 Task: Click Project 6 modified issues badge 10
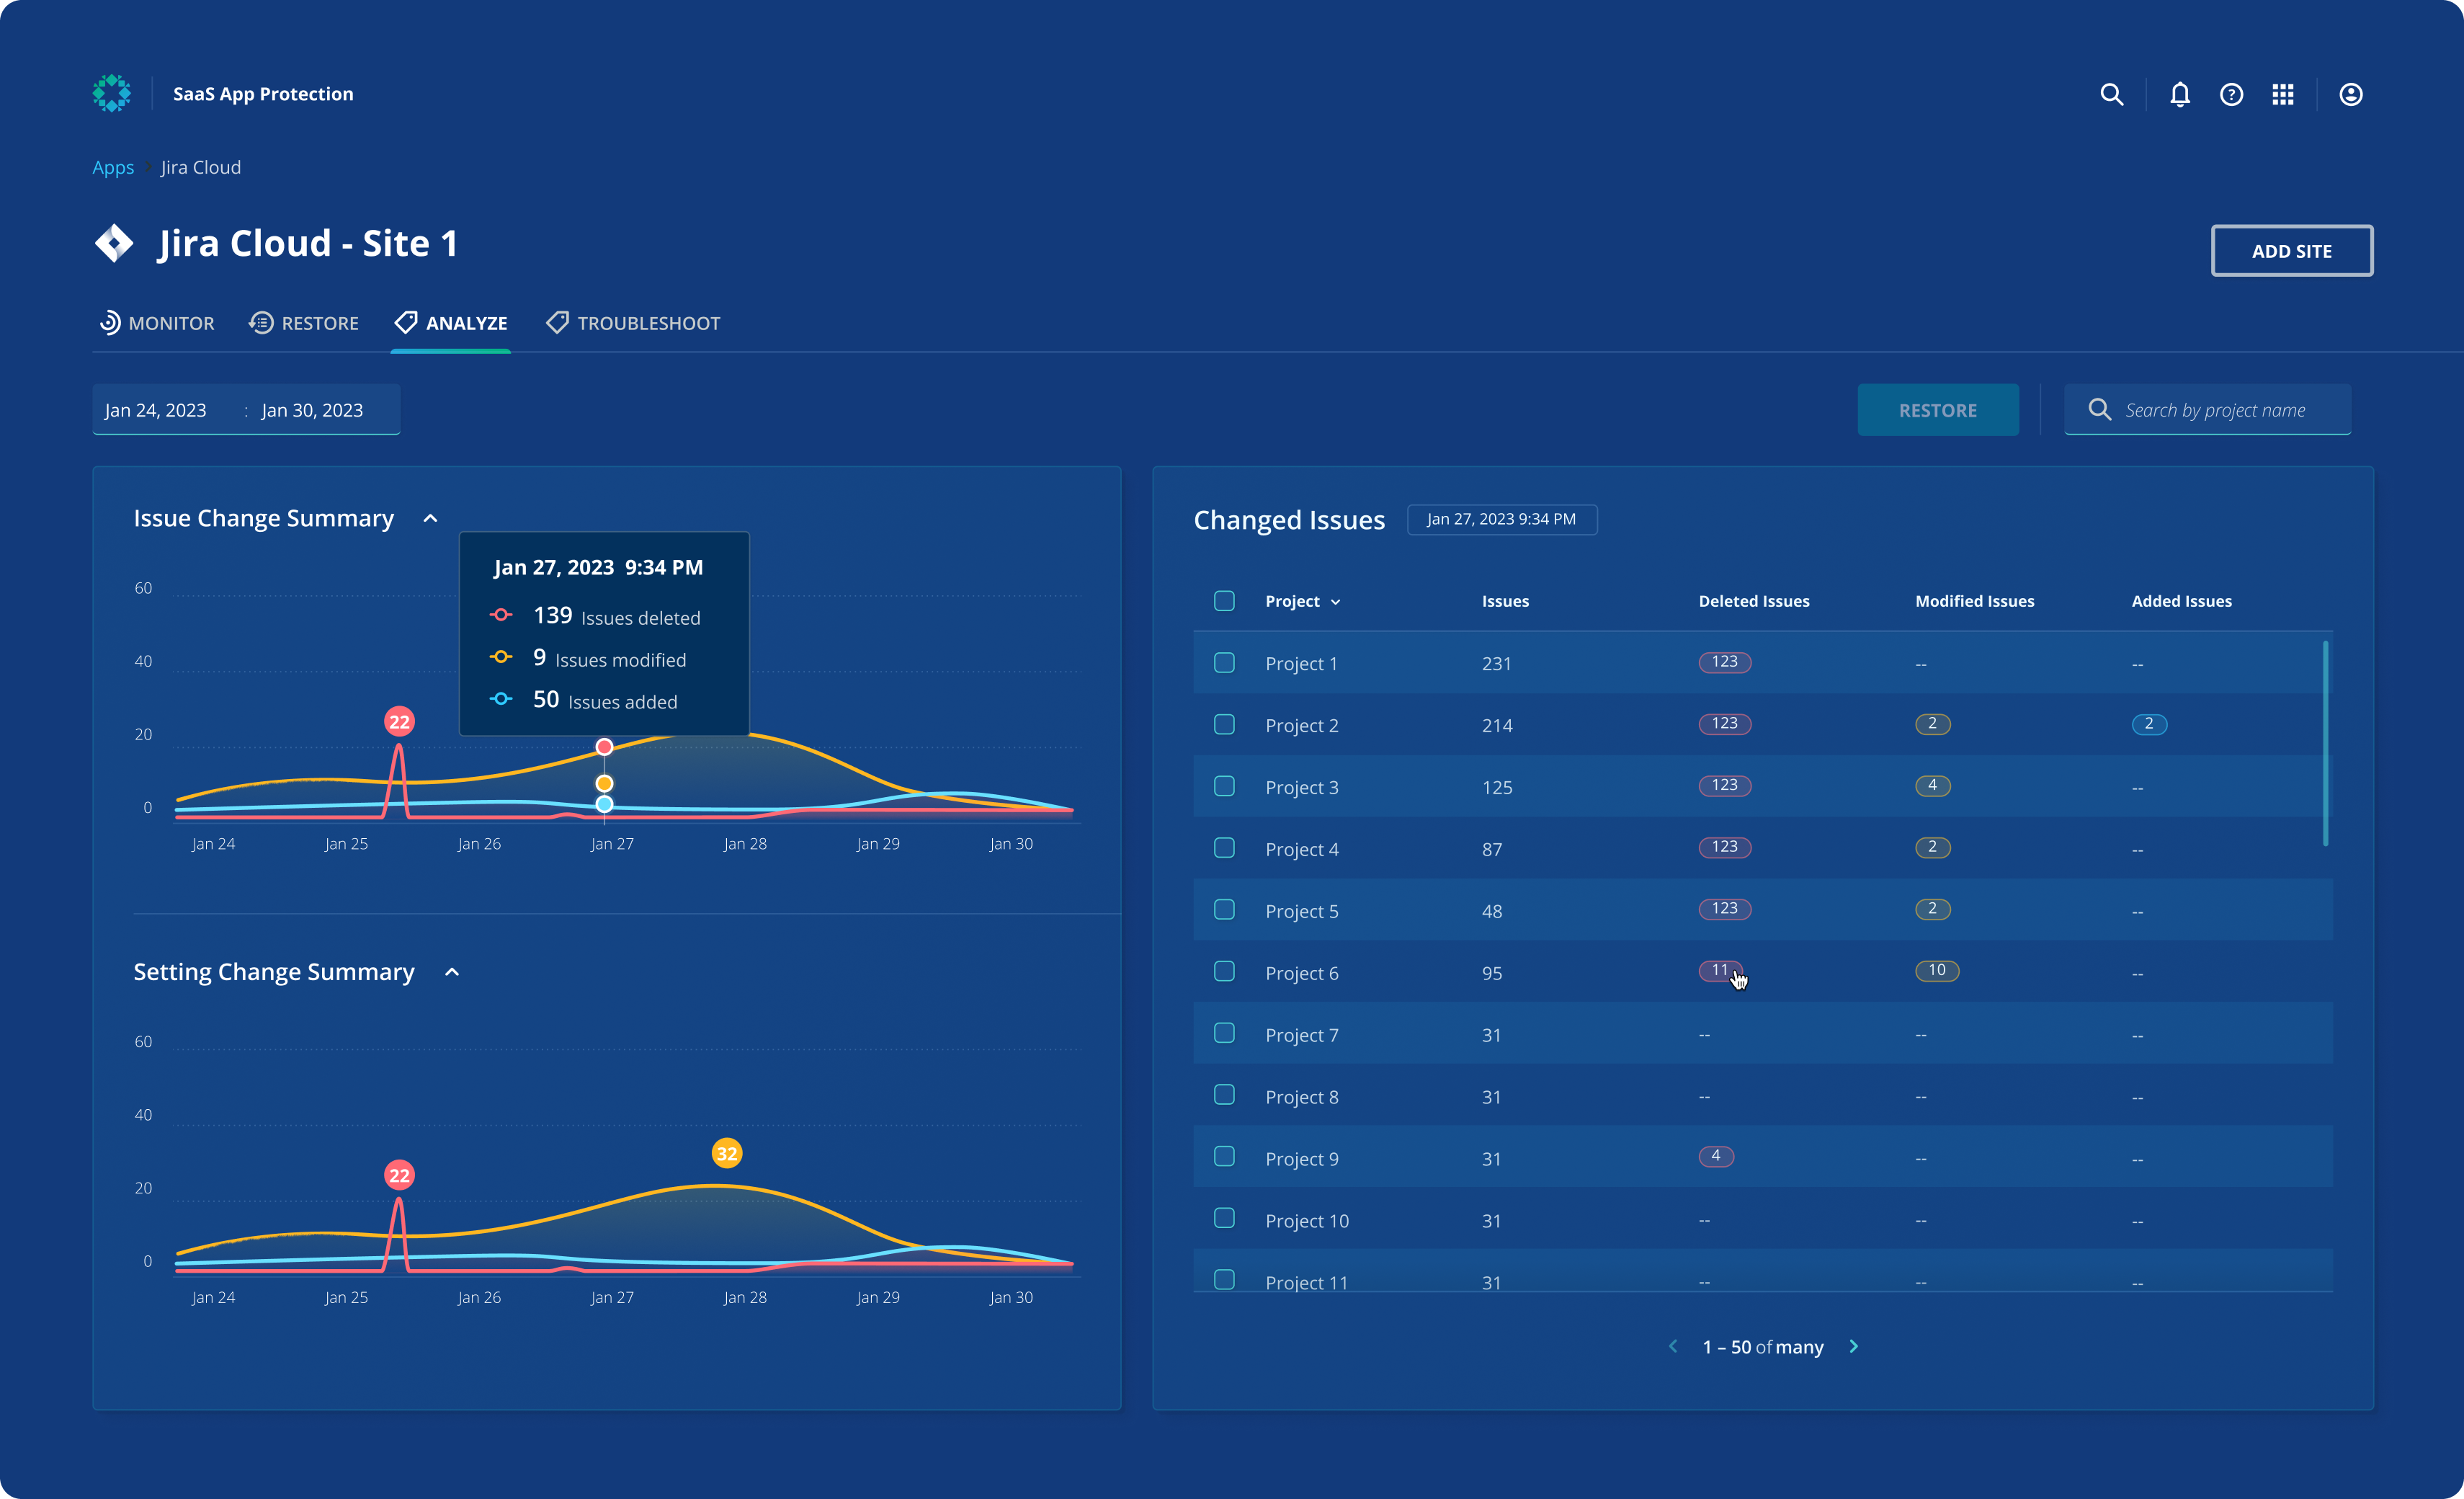click(1936, 971)
